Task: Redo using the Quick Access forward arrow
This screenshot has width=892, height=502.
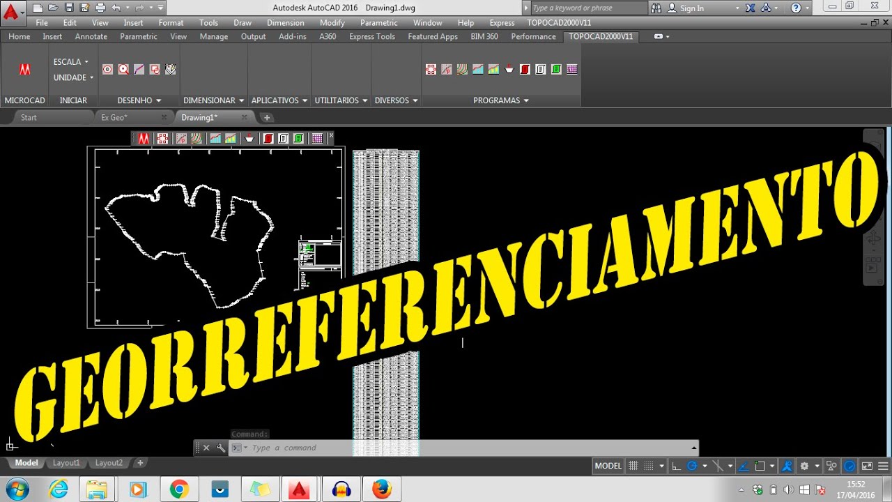Action: pyautogui.click(x=140, y=8)
